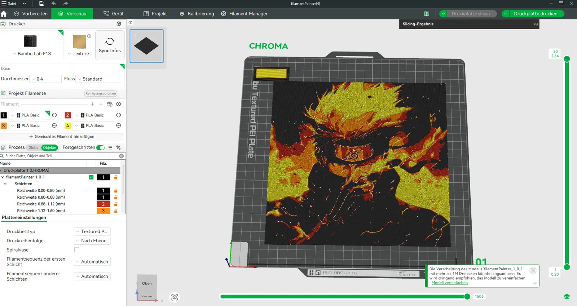Open the Druckbetttyp dropdown

(x=92, y=231)
